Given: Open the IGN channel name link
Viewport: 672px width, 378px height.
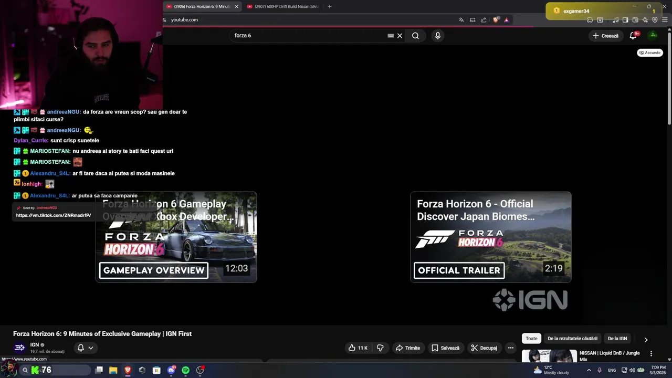Looking at the screenshot, I should [35, 345].
